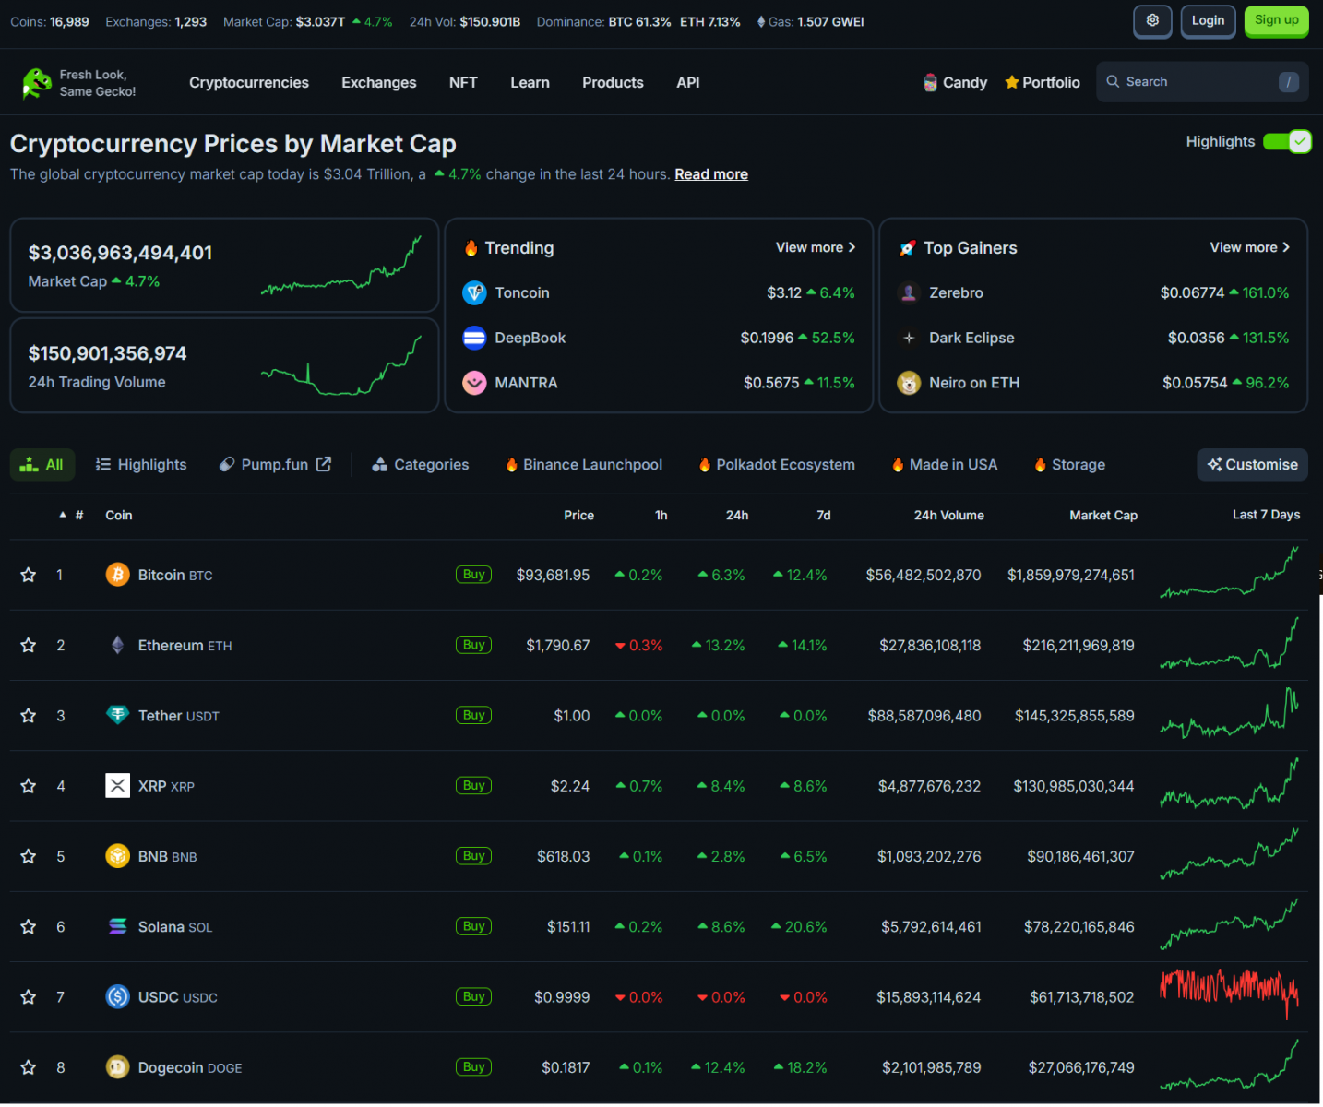Follow the Read more link

pyautogui.click(x=710, y=174)
